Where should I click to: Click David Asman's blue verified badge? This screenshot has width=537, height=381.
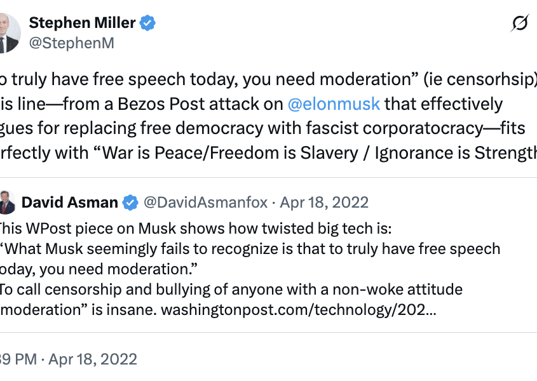(130, 203)
